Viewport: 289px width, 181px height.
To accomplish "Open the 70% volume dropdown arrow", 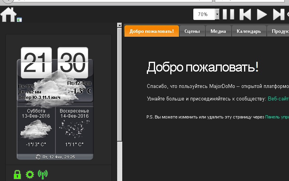I will coord(217,14).
